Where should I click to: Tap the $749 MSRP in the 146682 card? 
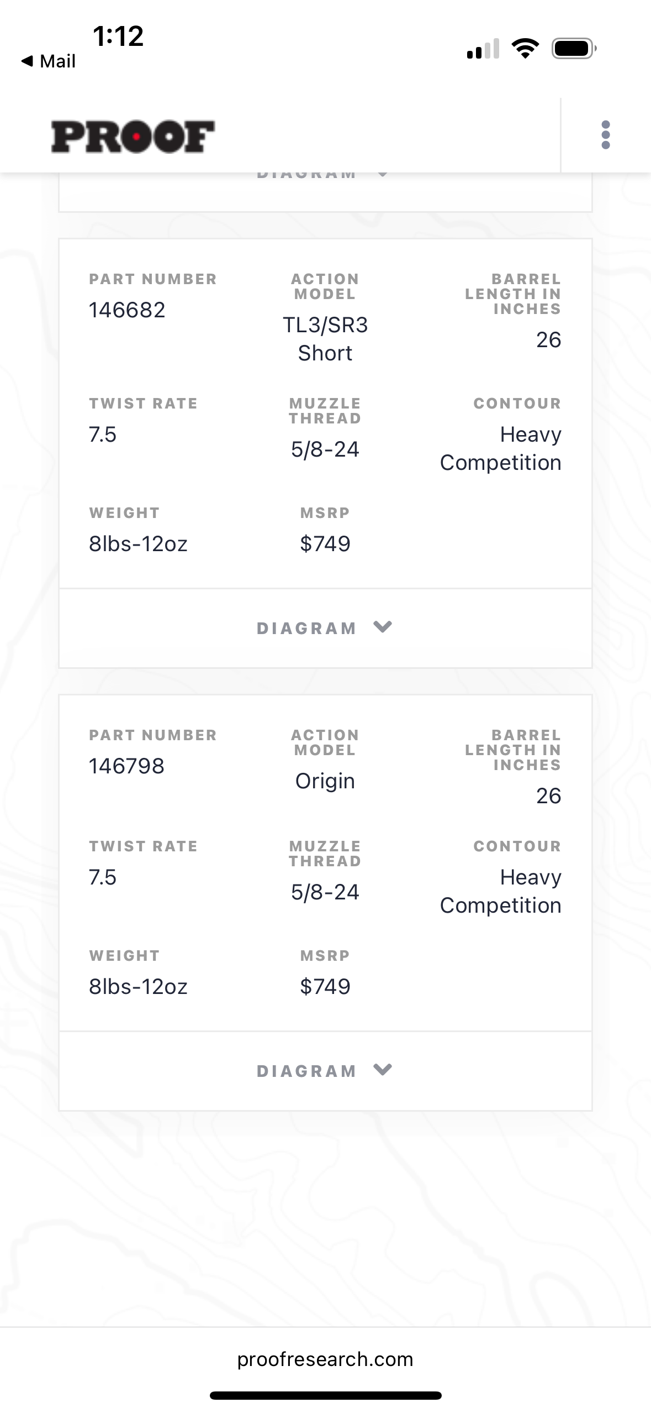coord(325,544)
